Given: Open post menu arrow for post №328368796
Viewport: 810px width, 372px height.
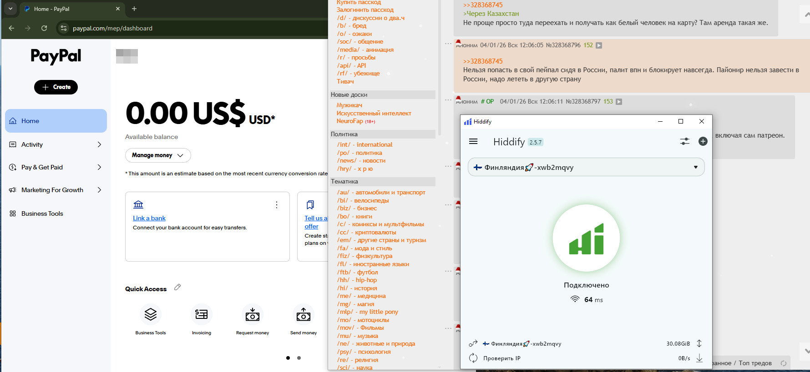Looking at the screenshot, I should click(599, 45).
